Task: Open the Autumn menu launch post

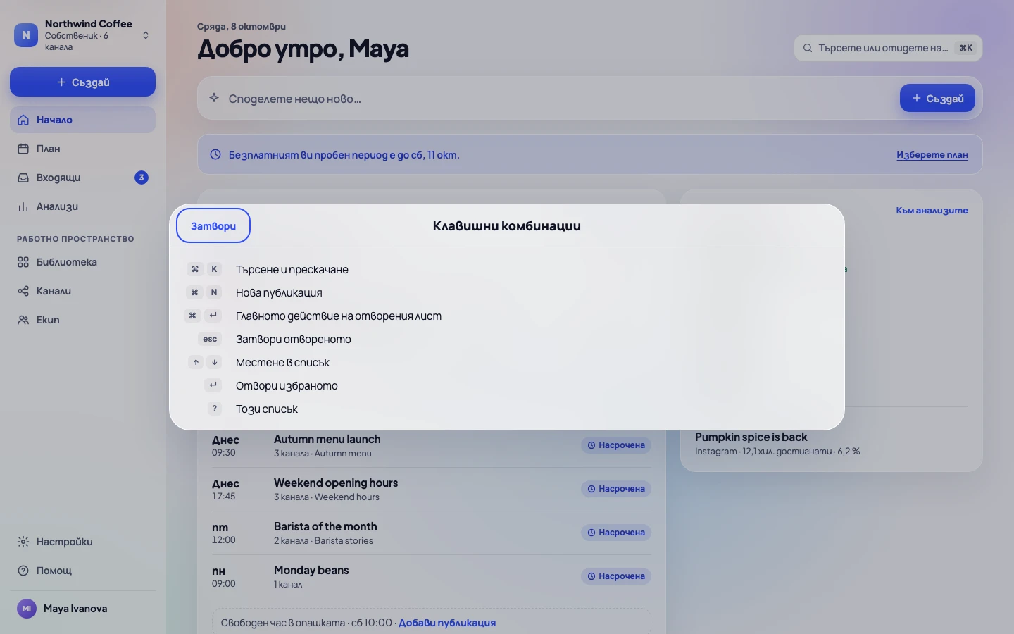Action: pyautogui.click(x=431, y=445)
